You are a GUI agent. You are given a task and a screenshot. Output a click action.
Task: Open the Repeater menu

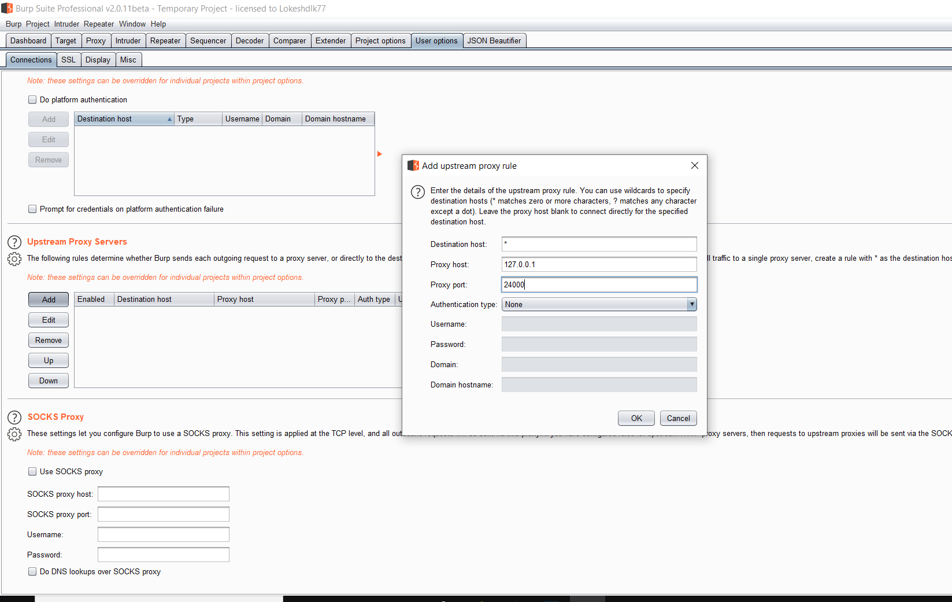[99, 24]
